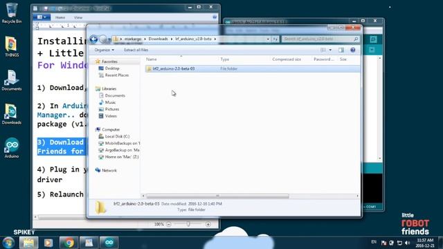The image size is (443, 249).
Task: Select Network in navigation pane
Action: pos(109,171)
